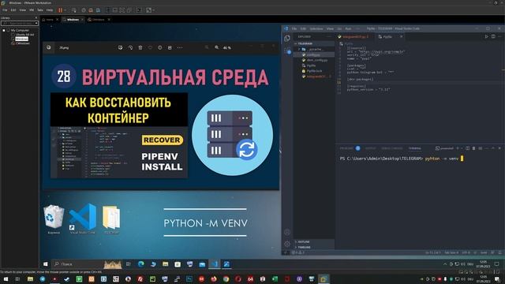Click the zoom out magnifier in Photos

click(207, 47)
